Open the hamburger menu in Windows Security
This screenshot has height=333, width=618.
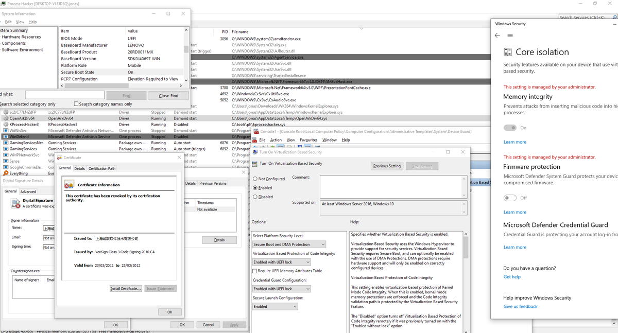coord(510,36)
